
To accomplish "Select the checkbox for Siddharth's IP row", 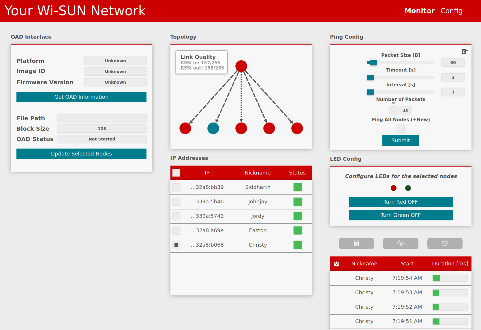I will 176,187.
